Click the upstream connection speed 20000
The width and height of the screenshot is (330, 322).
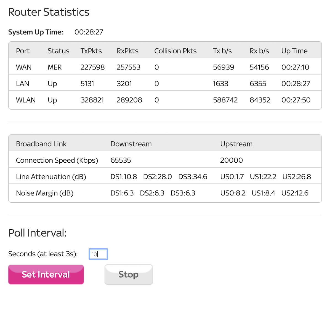[x=231, y=160]
